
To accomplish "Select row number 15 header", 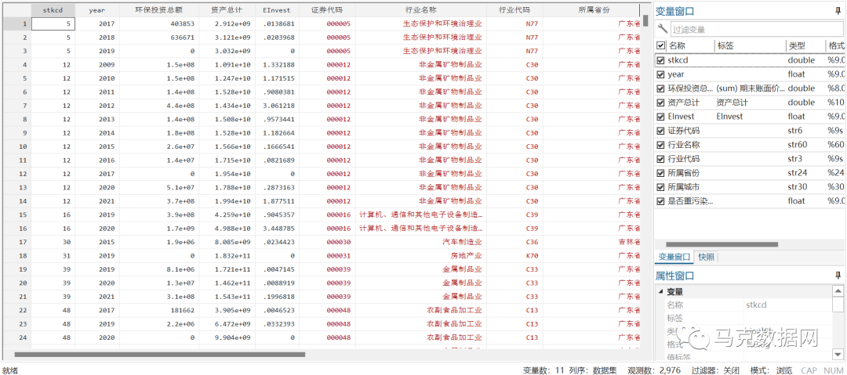I will [16, 215].
